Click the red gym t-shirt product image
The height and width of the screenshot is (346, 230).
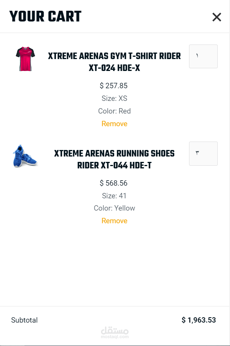[25, 59]
